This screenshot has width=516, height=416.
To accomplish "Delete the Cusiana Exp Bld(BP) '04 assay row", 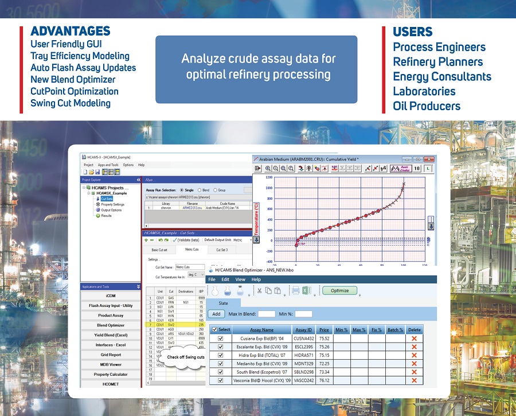I will (414, 339).
